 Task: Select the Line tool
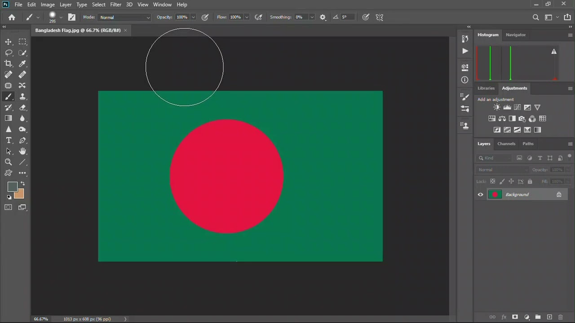[22, 162]
